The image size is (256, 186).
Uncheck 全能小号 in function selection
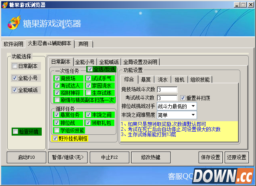point(14,78)
